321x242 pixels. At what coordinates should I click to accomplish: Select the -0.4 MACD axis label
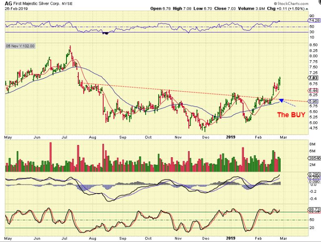point(313,199)
